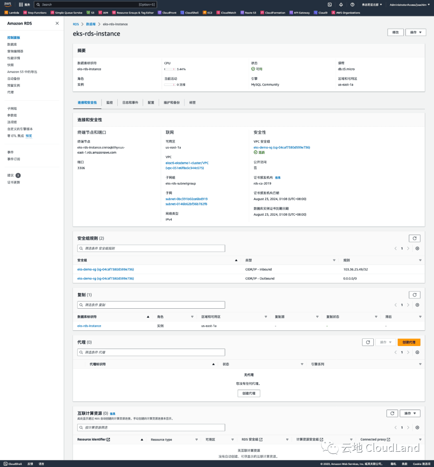434x467 pixels.
Task: Open the eksctl-eksdemo1-cluster/VPC link
Action: [187, 163]
